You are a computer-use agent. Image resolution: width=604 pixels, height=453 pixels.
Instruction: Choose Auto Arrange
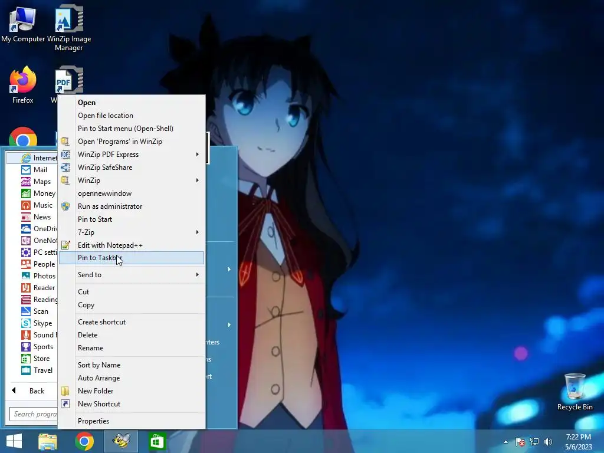132,378
